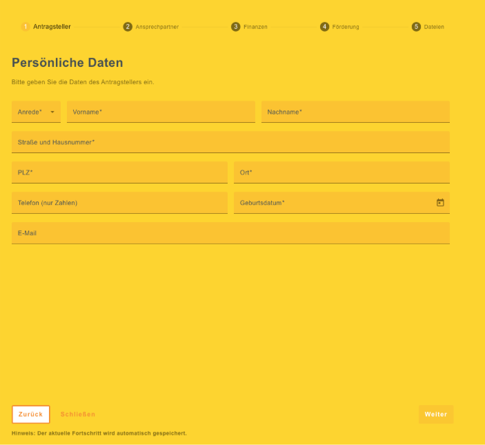The width and height of the screenshot is (485, 445).
Task: Click the Schließen link
Action: click(78, 414)
